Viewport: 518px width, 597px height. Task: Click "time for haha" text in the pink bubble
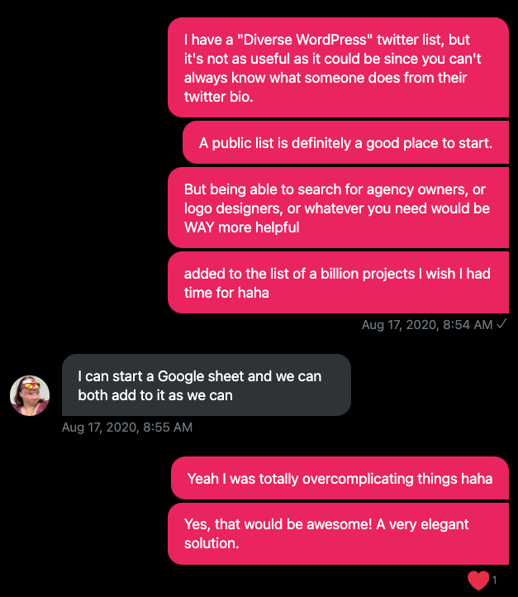tap(226, 293)
